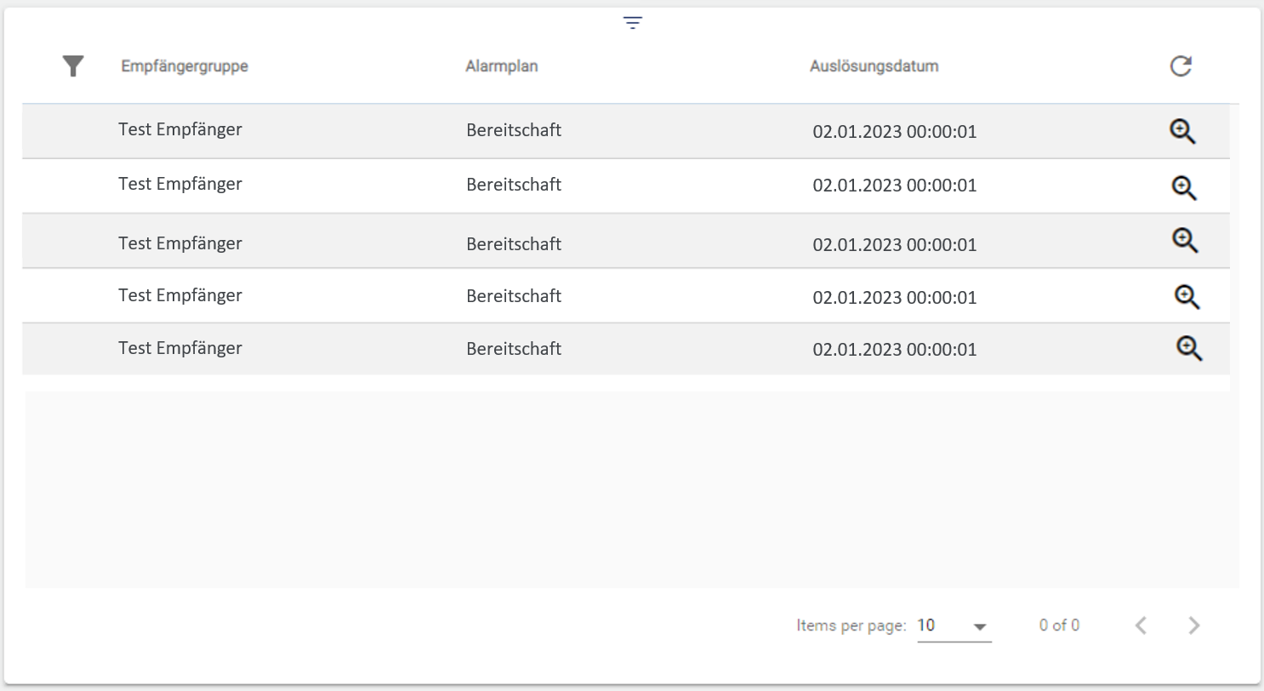Open details magnifier for first row

(1182, 131)
